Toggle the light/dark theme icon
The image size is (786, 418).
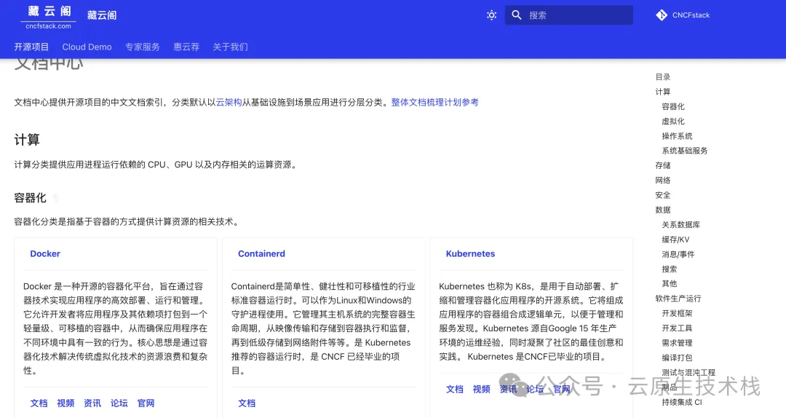[491, 15]
